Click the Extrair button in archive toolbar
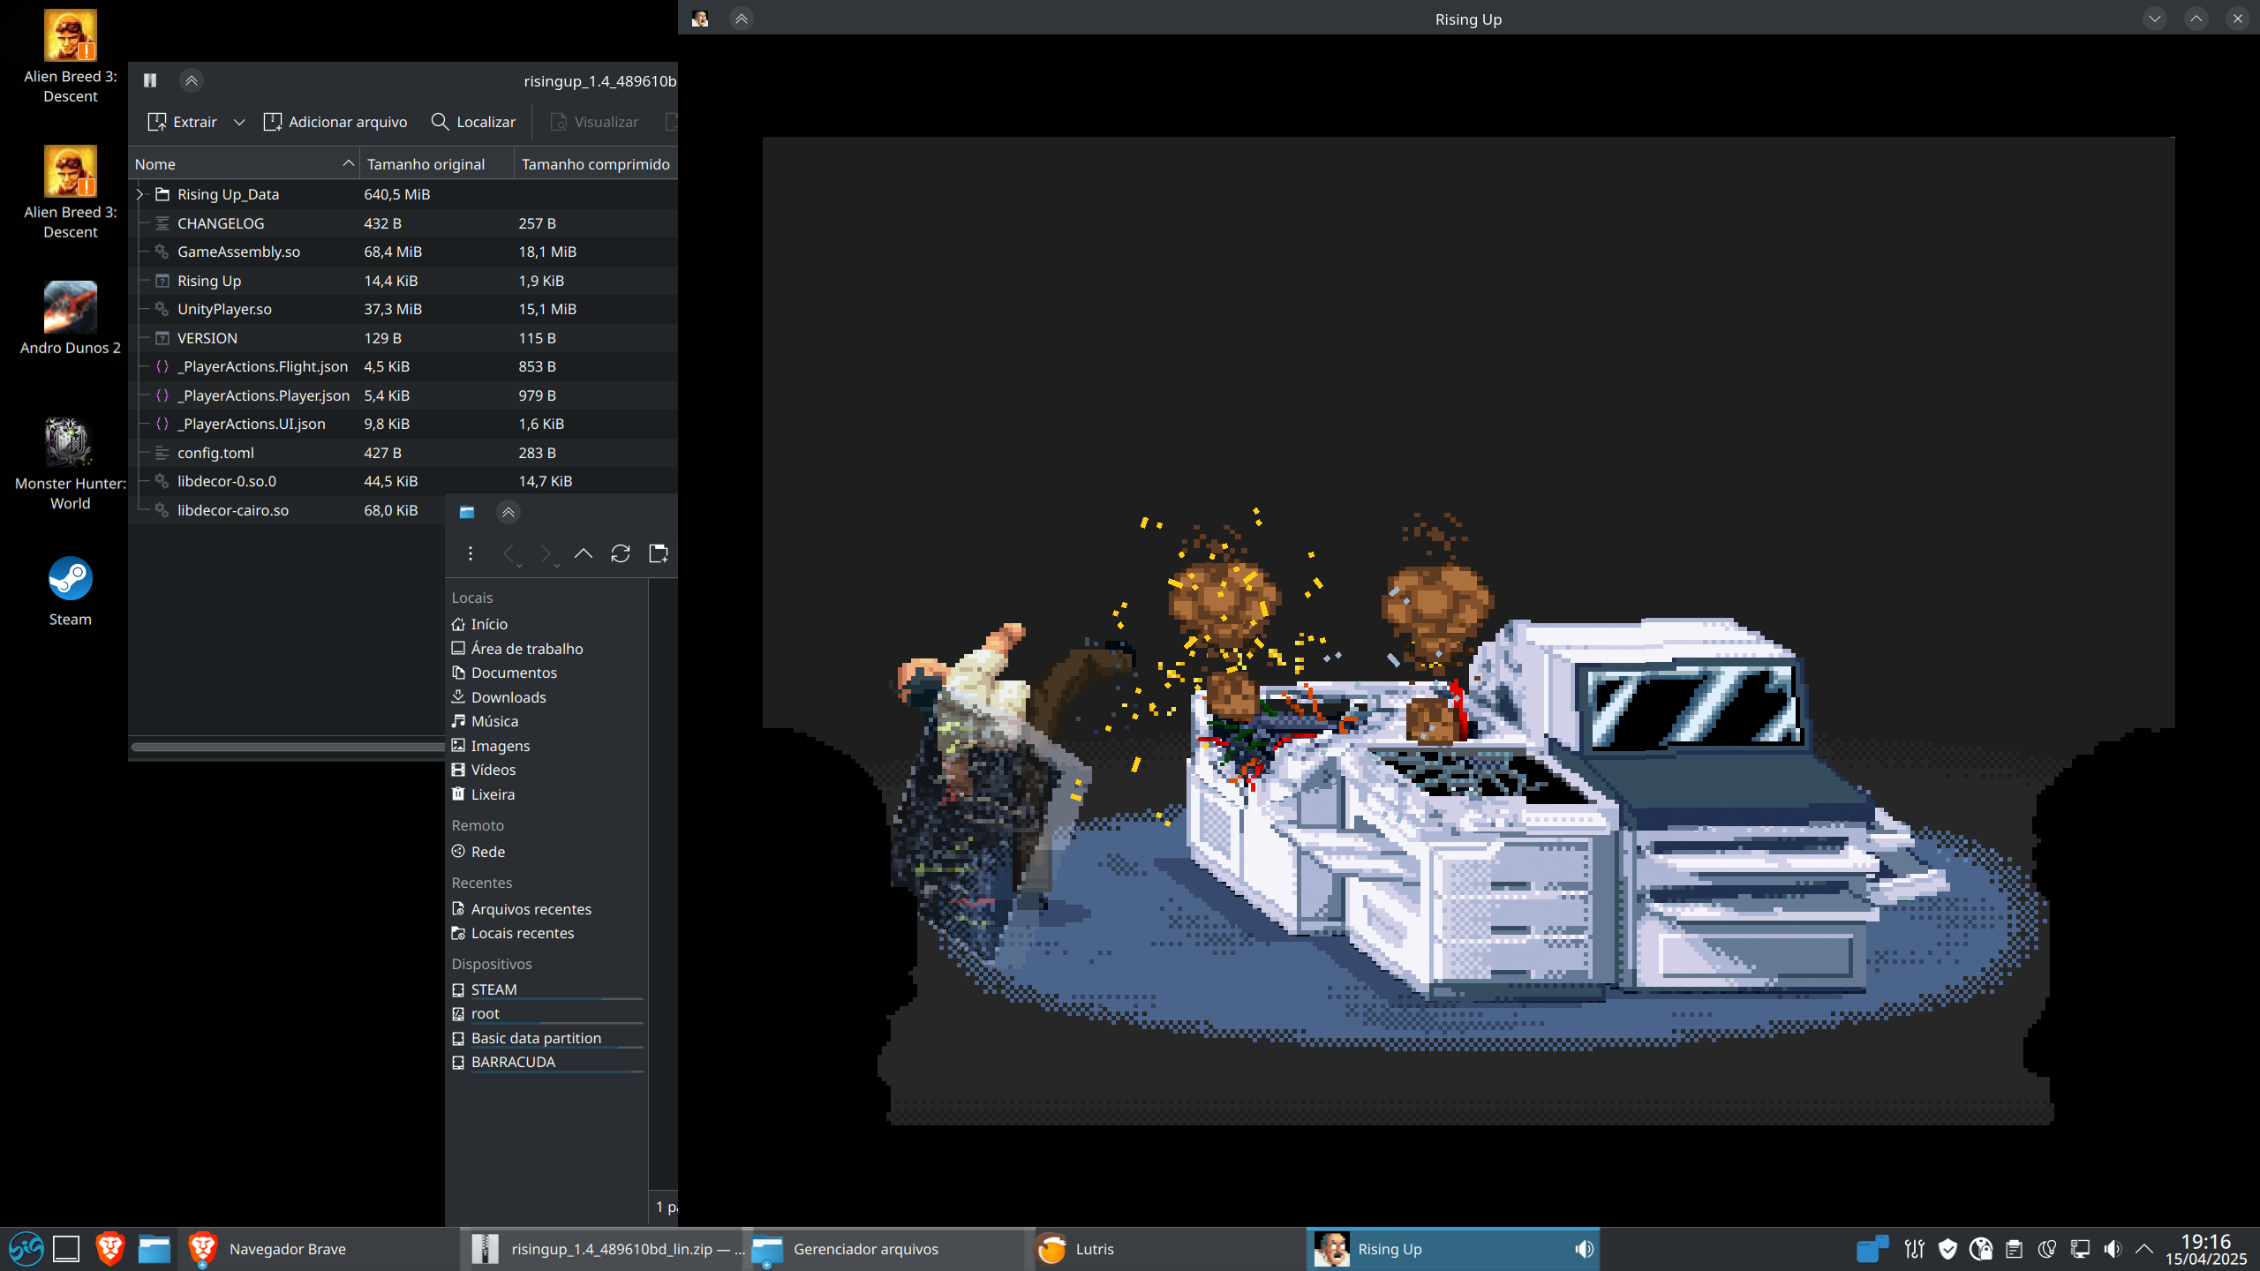Viewport: 2260px width, 1271px height. pyautogui.click(x=183, y=122)
